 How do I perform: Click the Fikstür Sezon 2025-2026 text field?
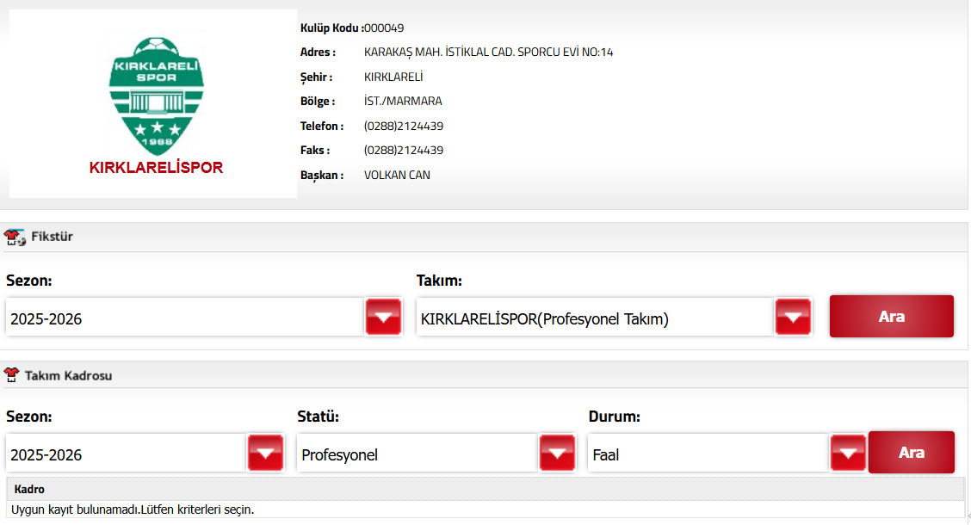[x=184, y=318]
